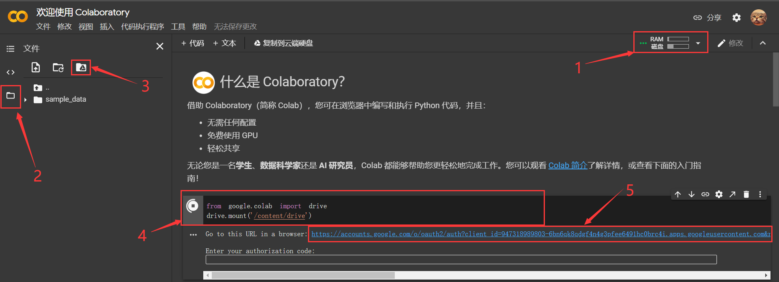Add a text cell with + 文本
The height and width of the screenshot is (282, 779).
point(224,43)
